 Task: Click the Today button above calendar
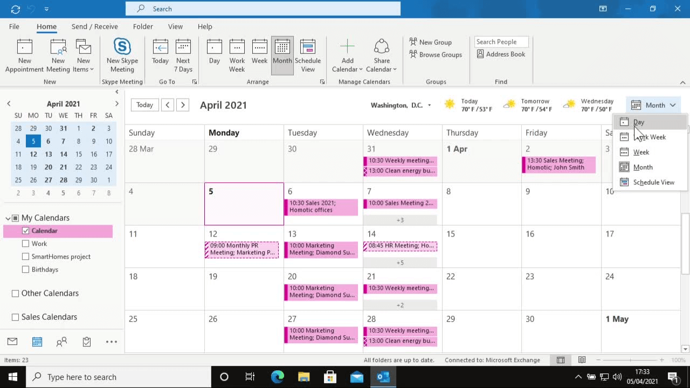click(144, 105)
